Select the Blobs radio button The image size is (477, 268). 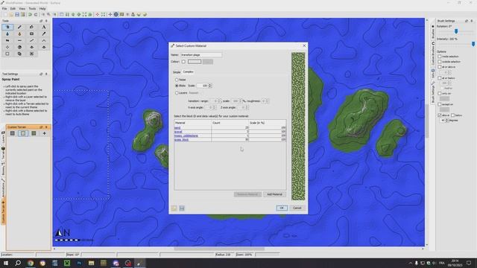click(x=177, y=86)
